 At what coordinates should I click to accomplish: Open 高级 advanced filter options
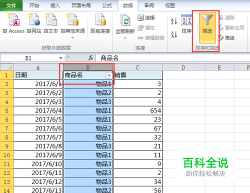[227, 38]
